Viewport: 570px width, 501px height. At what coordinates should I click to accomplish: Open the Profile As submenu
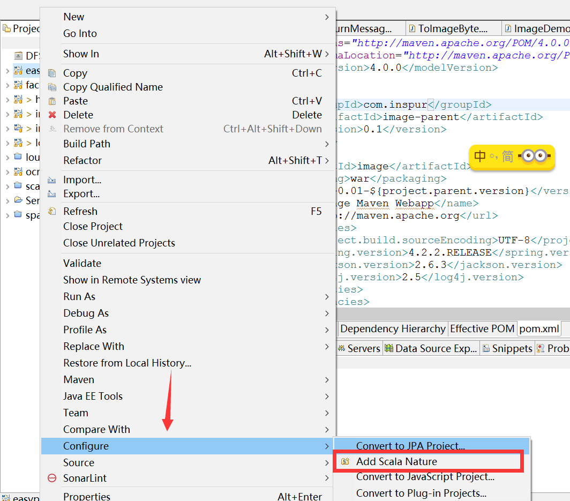pos(188,330)
